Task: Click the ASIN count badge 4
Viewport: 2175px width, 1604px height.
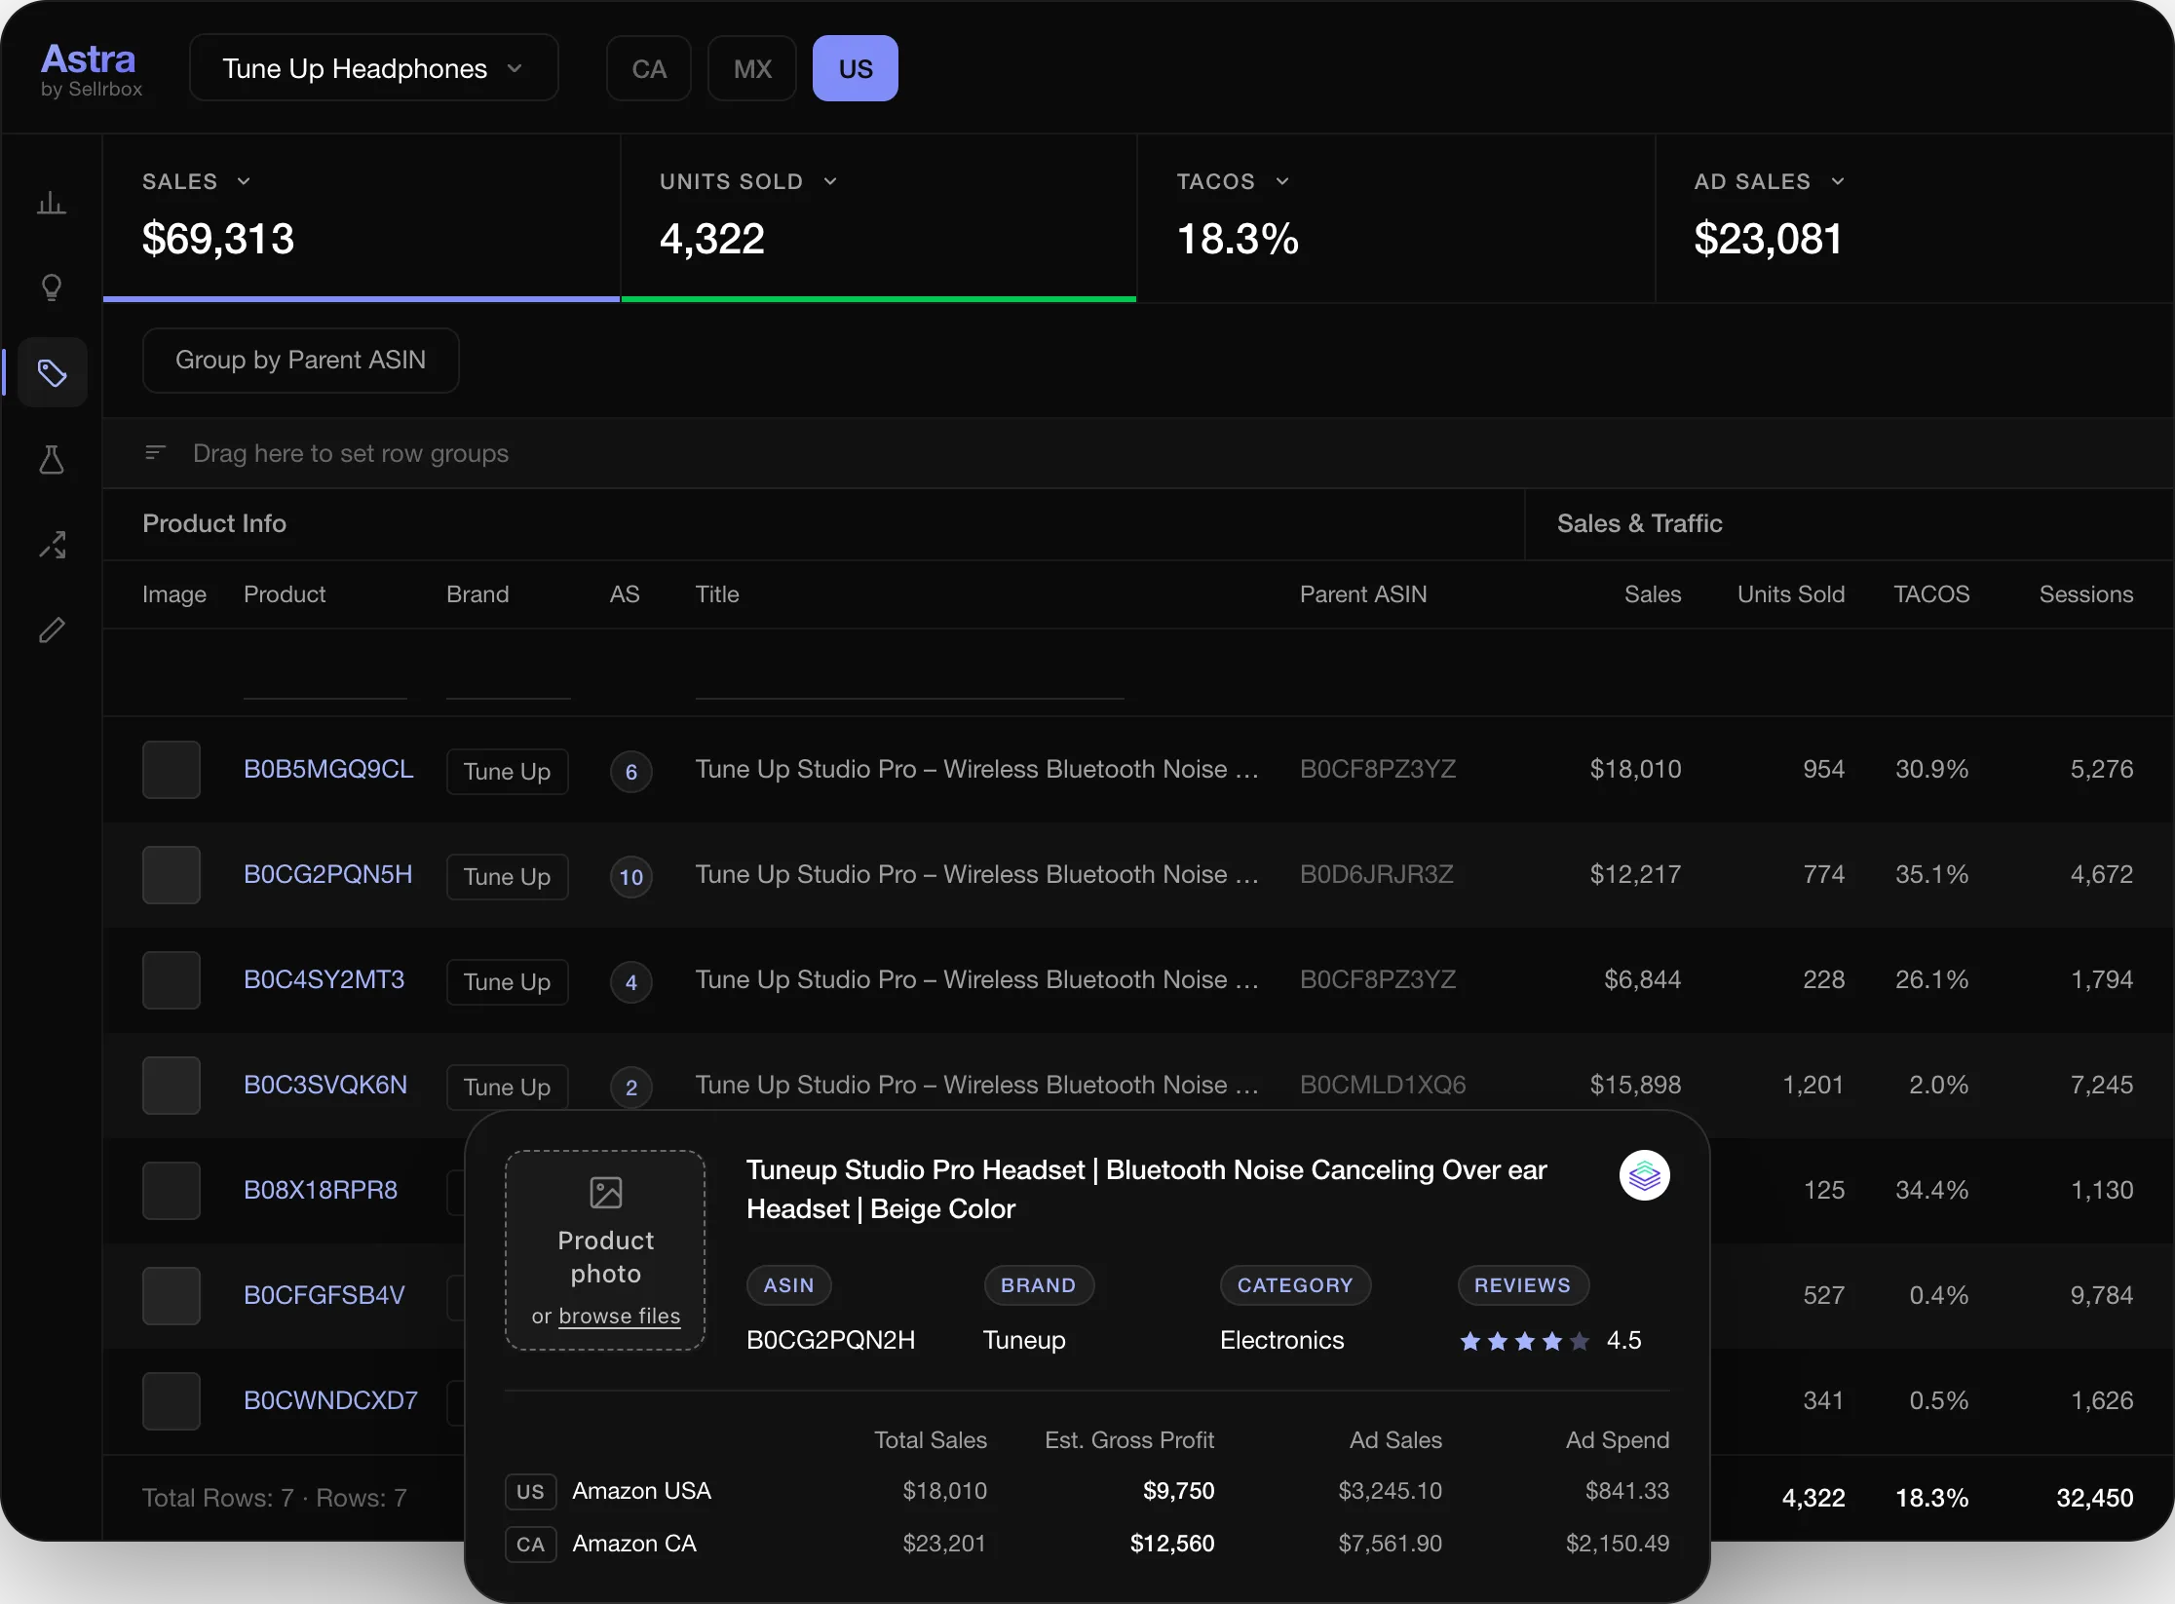Action: tap(631, 982)
